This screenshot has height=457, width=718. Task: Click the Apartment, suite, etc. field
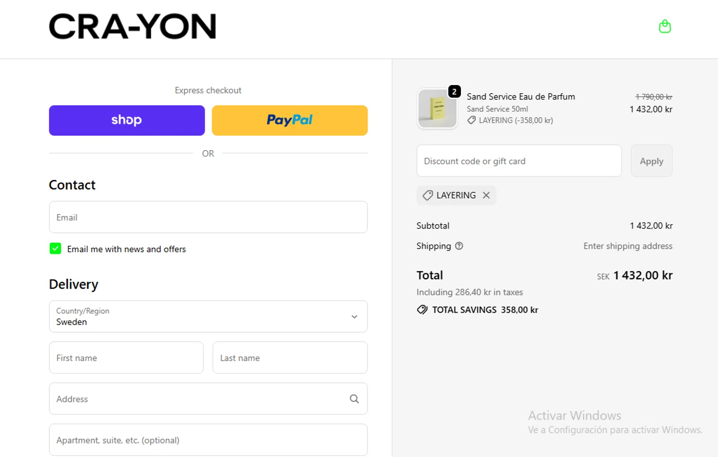coord(208,440)
